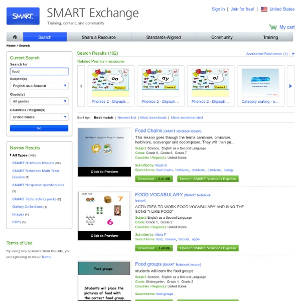
Task: Click the carnivore search term
Action: click(x=214, y=170)
